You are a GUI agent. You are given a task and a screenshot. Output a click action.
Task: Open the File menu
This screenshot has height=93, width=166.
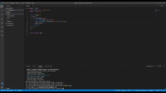pos(5,3)
